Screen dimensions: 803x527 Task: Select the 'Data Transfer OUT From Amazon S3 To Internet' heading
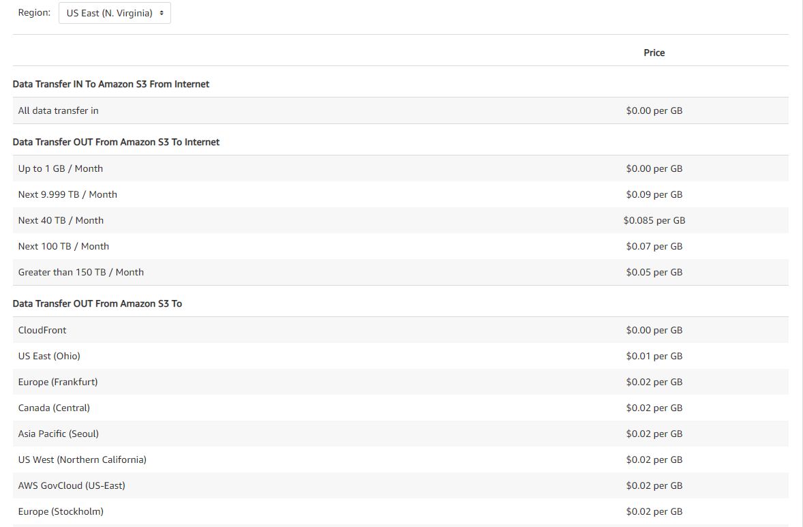117,142
